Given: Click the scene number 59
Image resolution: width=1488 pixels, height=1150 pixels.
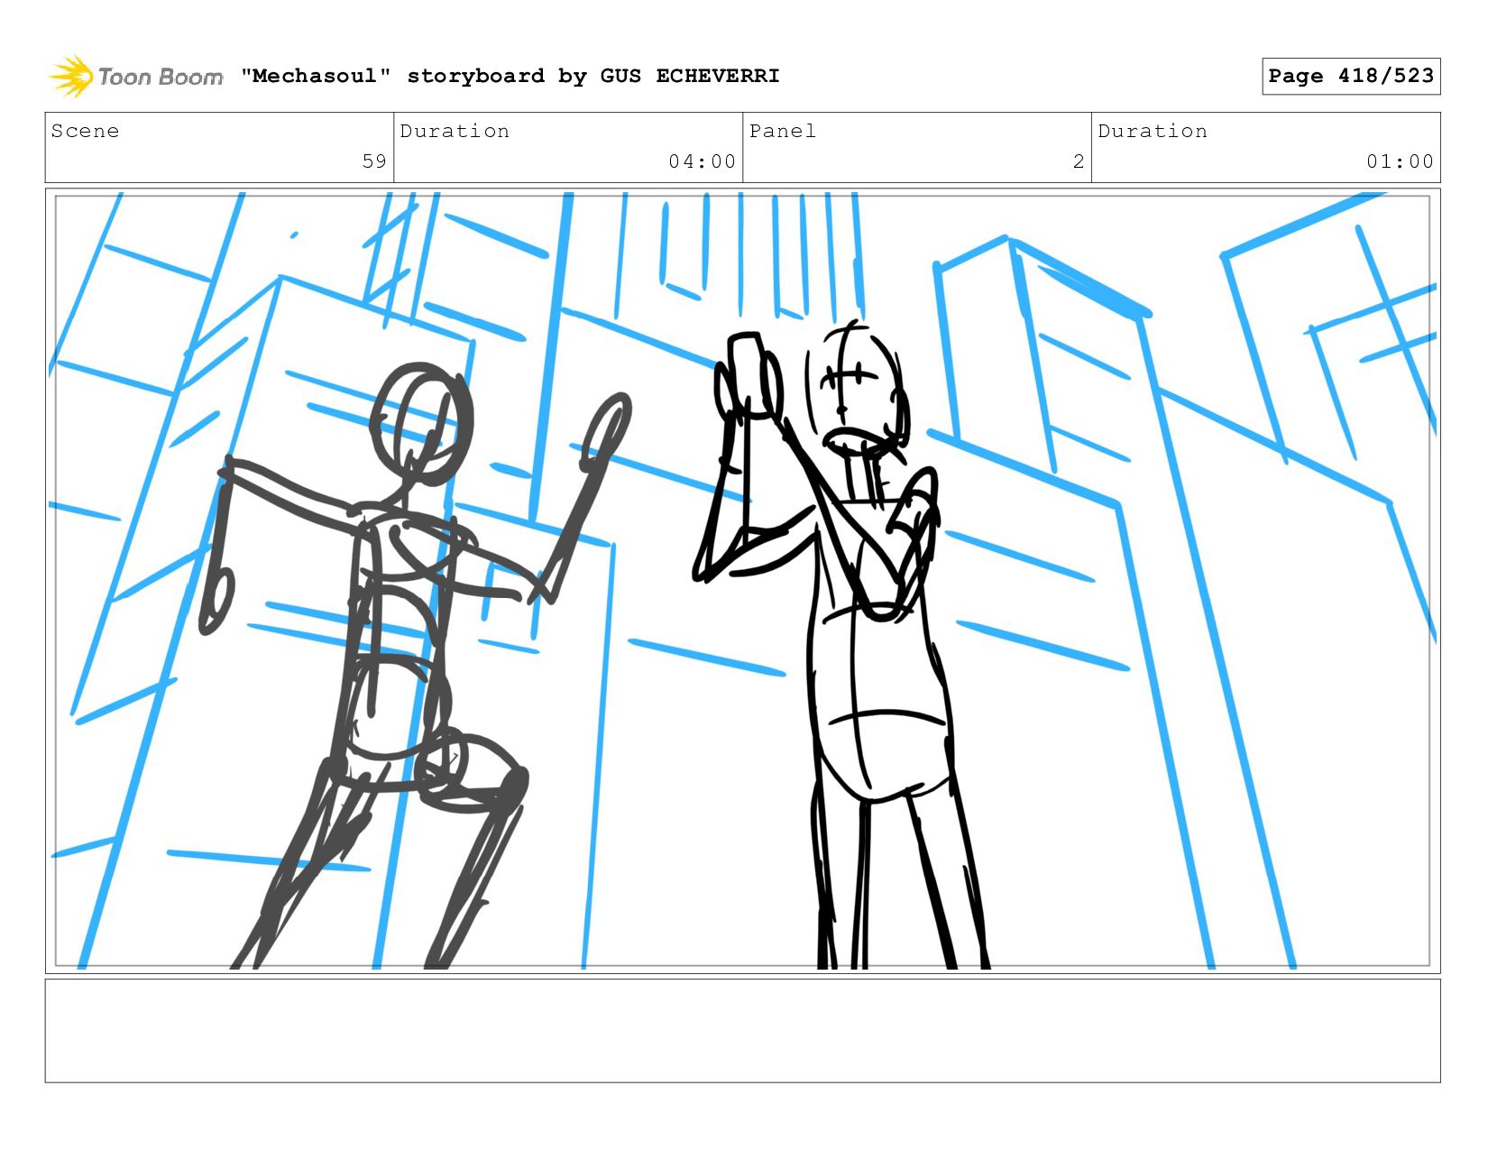Looking at the screenshot, I should [x=374, y=161].
